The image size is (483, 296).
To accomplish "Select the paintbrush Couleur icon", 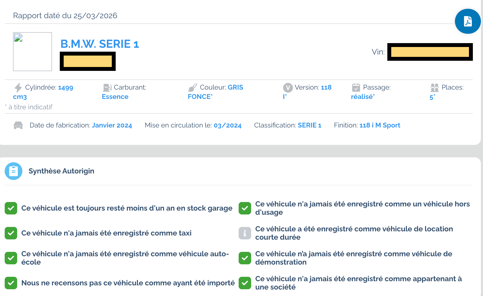I will [x=192, y=88].
